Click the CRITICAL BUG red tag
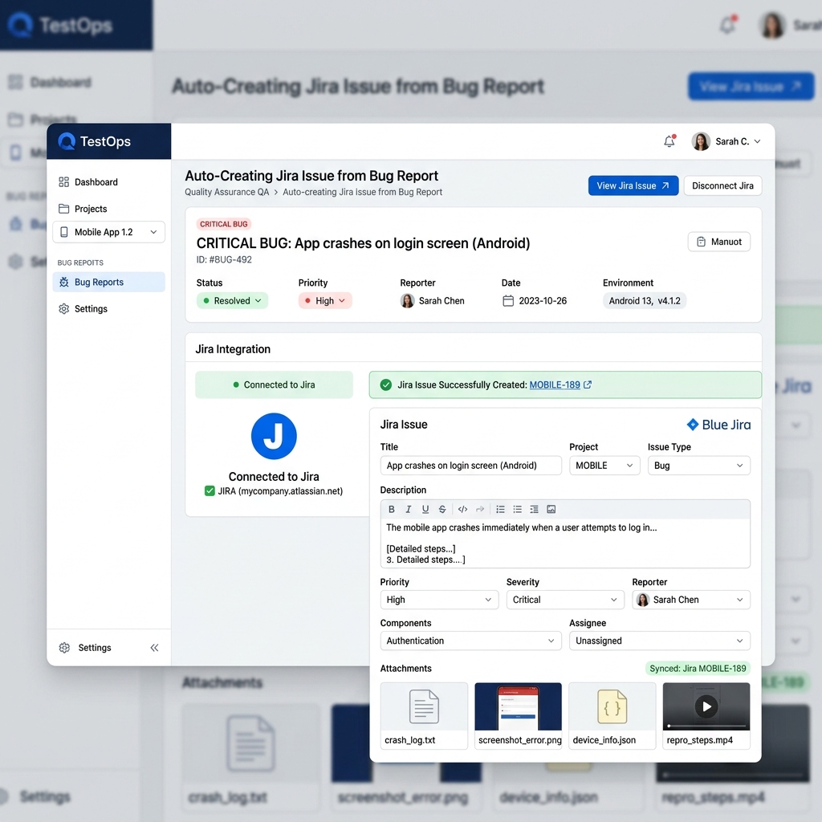Image resolution: width=822 pixels, height=822 pixels. 224,224
